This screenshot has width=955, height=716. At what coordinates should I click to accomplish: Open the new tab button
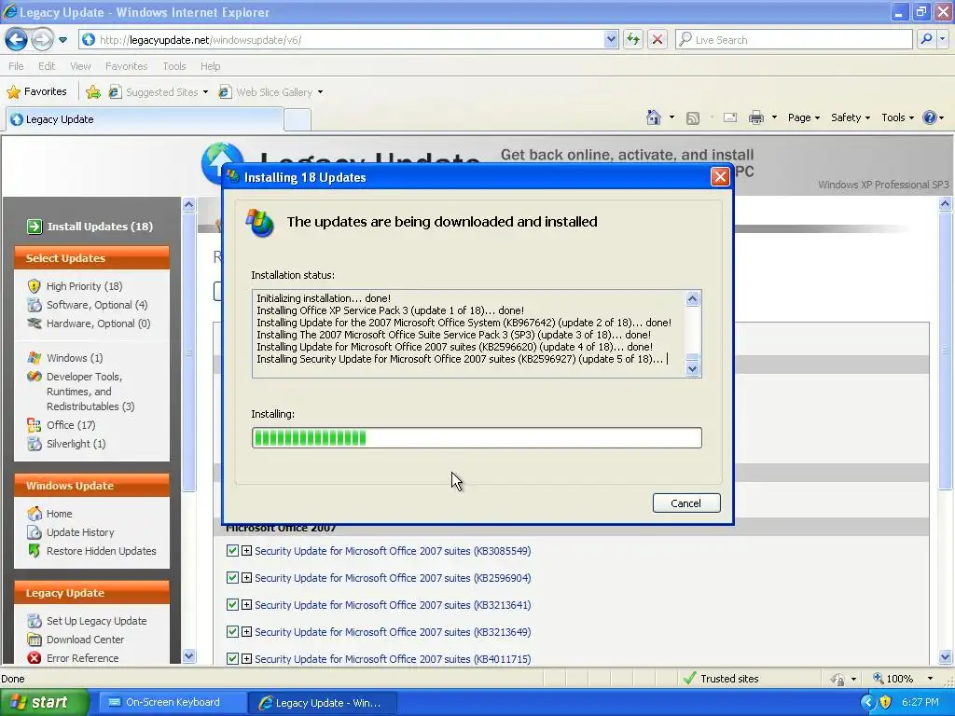tap(298, 119)
